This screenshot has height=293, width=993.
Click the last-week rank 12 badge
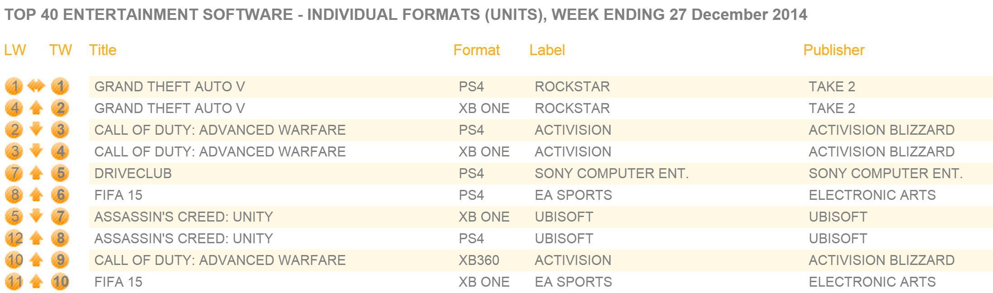coord(14,238)
